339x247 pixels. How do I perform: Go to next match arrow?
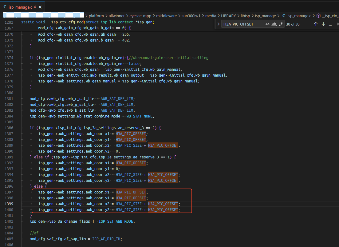[323, 24]
